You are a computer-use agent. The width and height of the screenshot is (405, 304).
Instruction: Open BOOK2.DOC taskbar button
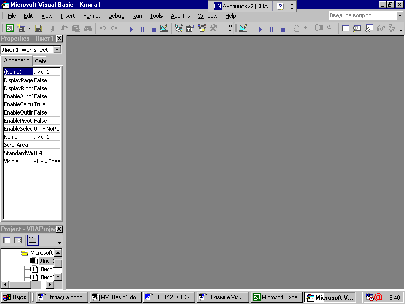(169, 297)
